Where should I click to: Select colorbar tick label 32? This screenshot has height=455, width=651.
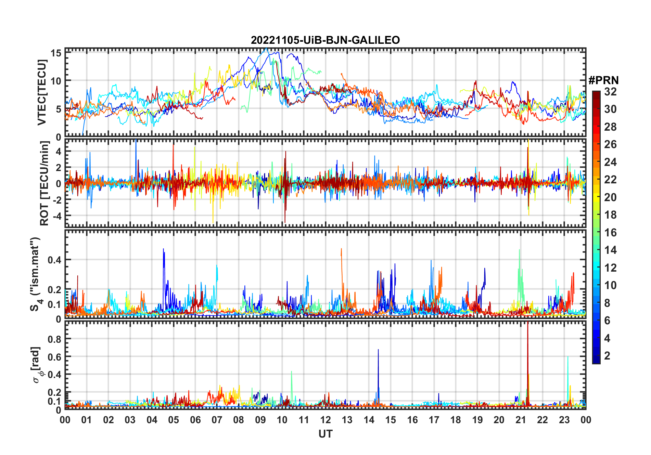click(x=610, y=92)
